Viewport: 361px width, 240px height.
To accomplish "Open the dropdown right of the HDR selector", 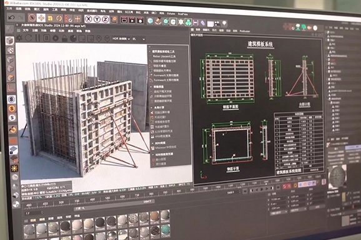I will click(x=139, y=39).
